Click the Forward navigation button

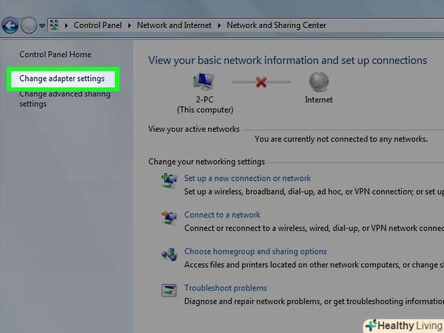point(29,26)
